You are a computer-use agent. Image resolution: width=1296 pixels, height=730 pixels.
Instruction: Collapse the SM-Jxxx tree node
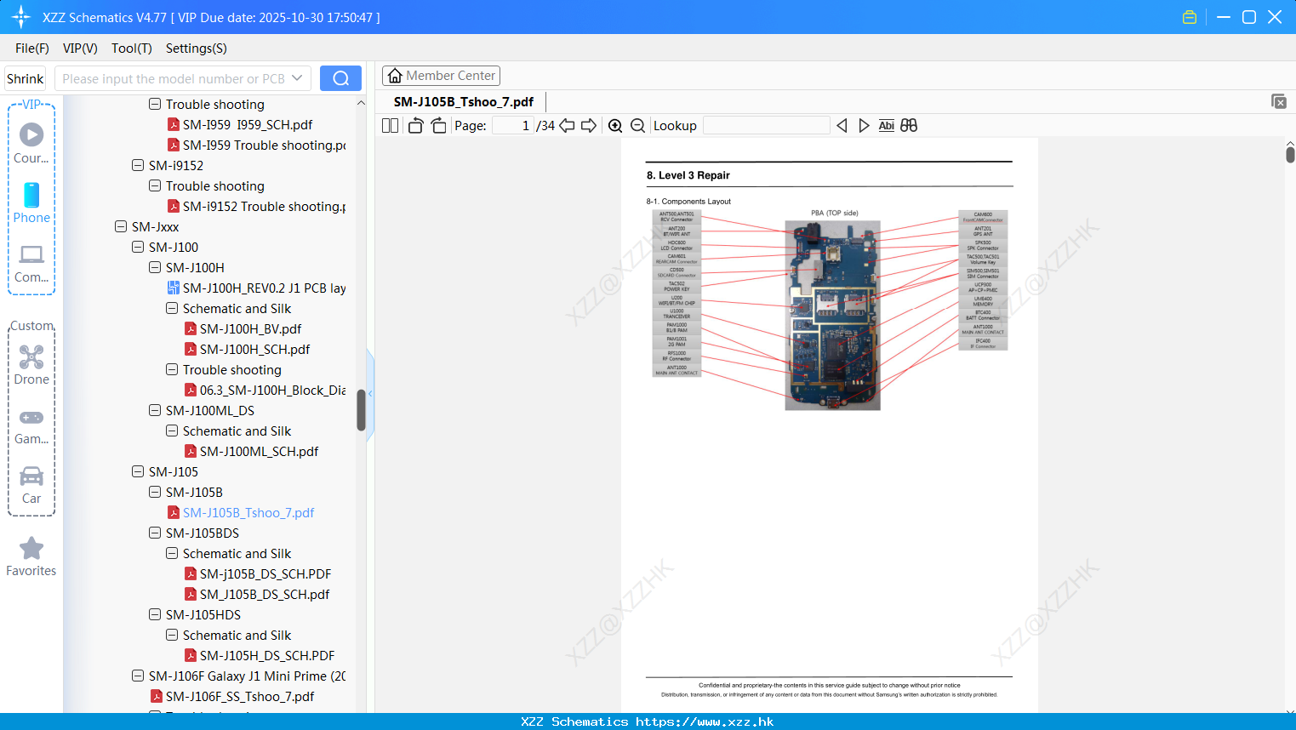coord(121,227)
